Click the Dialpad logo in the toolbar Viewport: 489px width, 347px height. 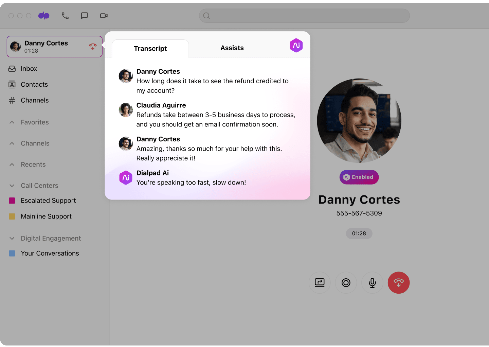pos(44,16)
